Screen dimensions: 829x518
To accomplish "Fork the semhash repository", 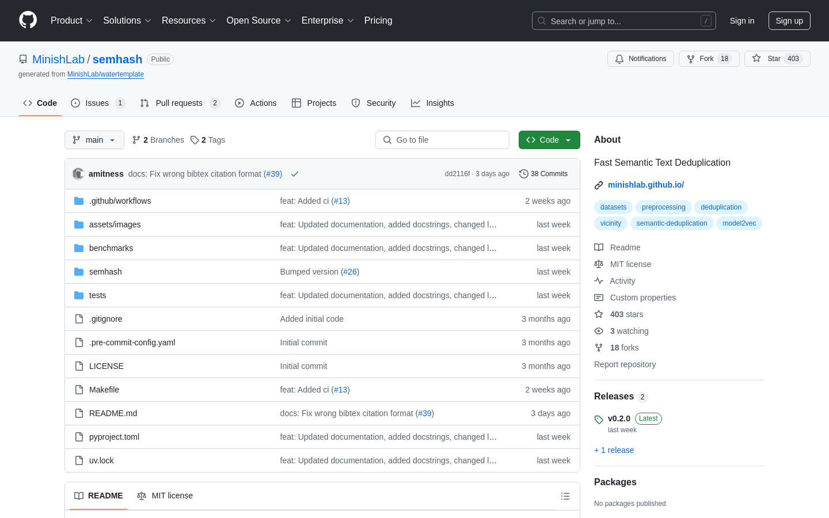I will click(x=709, y=59).
